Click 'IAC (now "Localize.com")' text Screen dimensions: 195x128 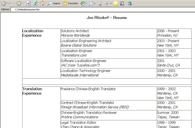(80, 65)
